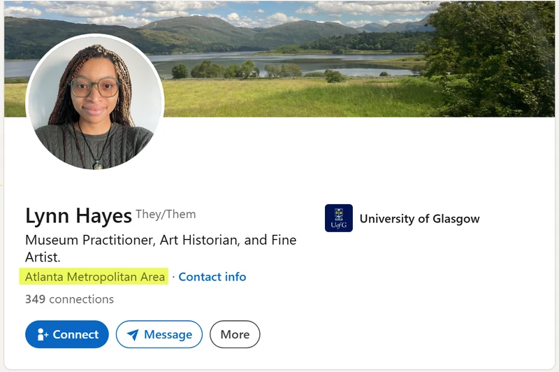Screen dimensions: 559x372
Task: Open the University of Glasgow crest logo
Action: tap(339, 218)
